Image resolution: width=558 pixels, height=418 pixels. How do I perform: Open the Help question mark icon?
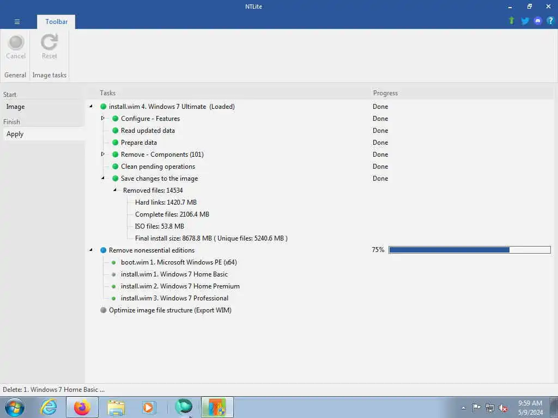tap(550, 21)
